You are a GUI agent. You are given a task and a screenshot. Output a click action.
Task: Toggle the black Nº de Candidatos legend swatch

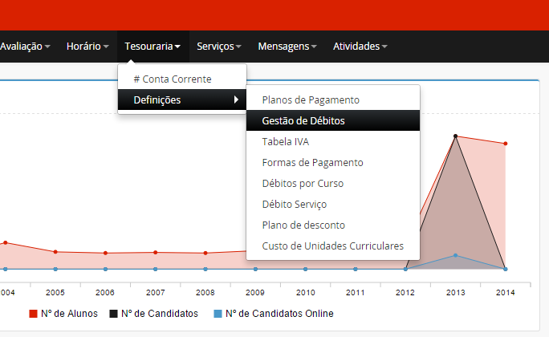tap(113, 314)
